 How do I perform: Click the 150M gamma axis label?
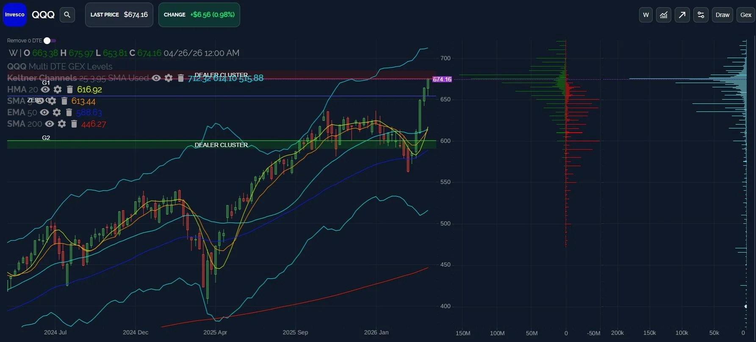click(463, 333)
